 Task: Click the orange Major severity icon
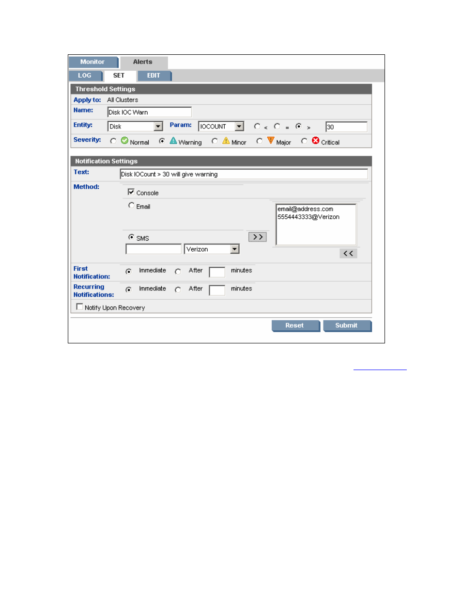[271, 141]
